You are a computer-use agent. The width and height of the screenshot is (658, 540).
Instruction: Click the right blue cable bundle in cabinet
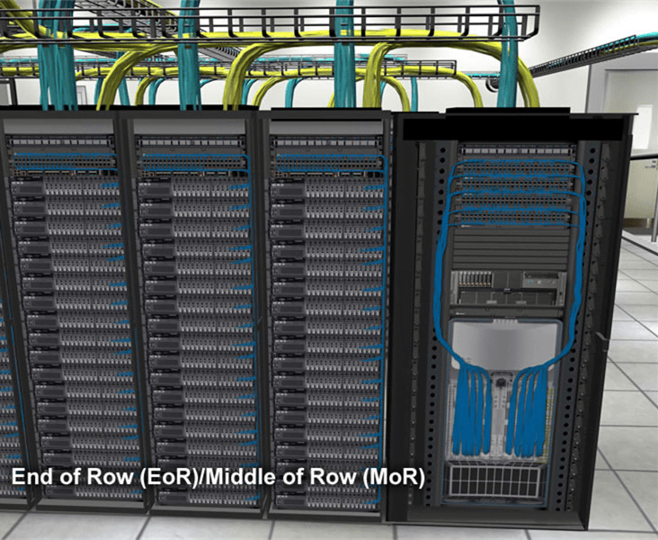[529, 414]
